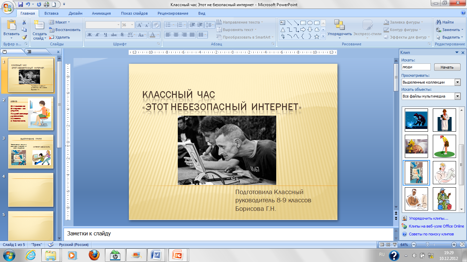This screenshot has width=467, height=262.
Task: Expand the shapes gallery more arrow
Action: click(323, 37)
